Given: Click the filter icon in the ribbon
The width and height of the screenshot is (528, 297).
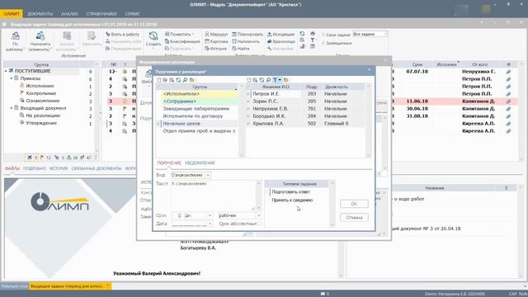Looking at the screenshot, I should click(313, 40).
